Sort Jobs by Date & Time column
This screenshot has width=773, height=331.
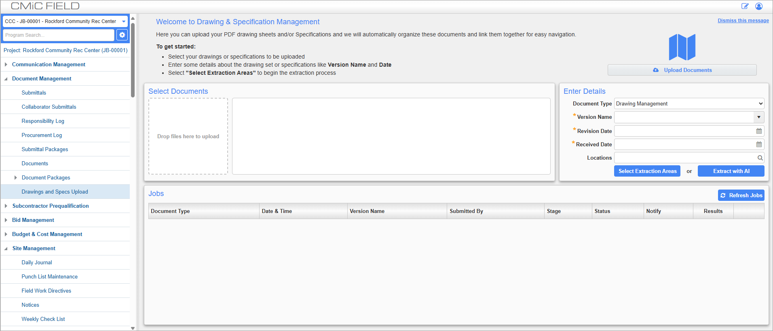click(x=303, y=211)
